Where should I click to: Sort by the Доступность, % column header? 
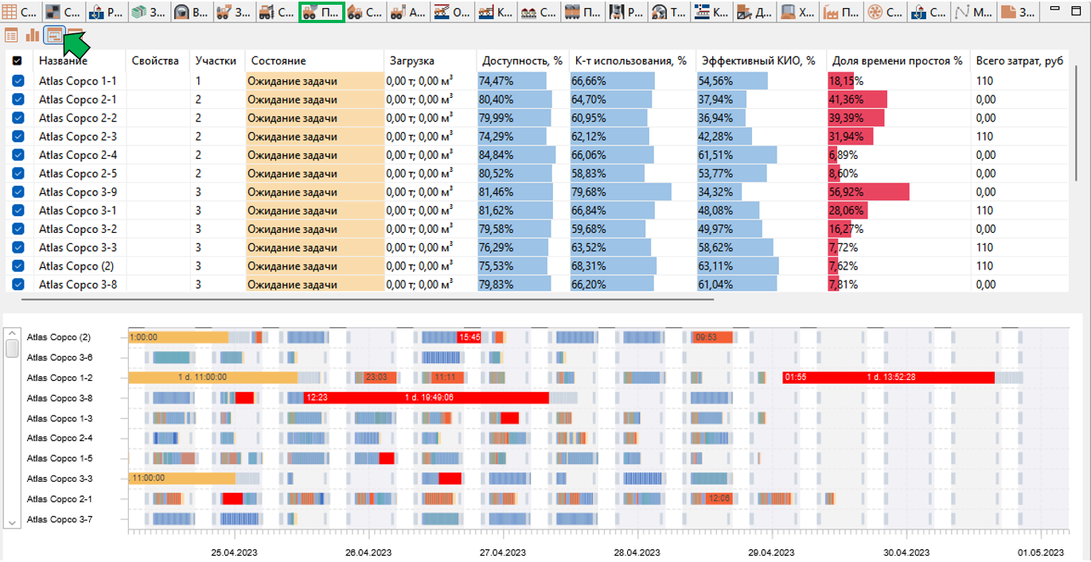point(522,61)
